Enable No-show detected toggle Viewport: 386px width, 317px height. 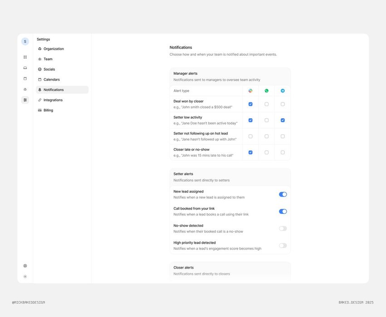pyautogui.click(x=283, y=229)
